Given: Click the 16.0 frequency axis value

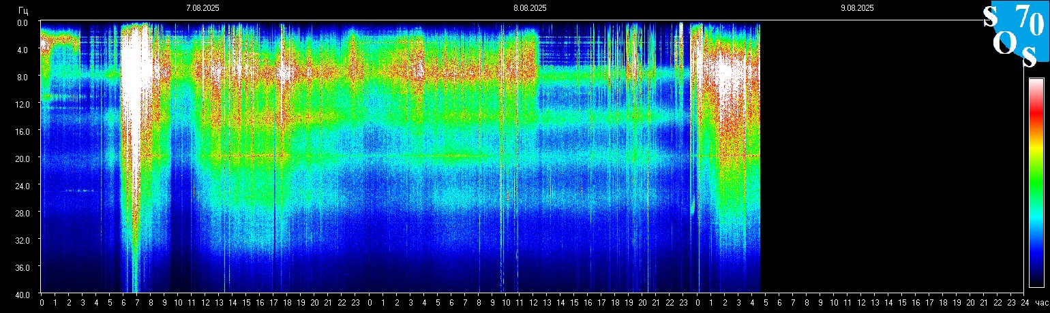Looking at the screenshot, I should coord(21,131).
